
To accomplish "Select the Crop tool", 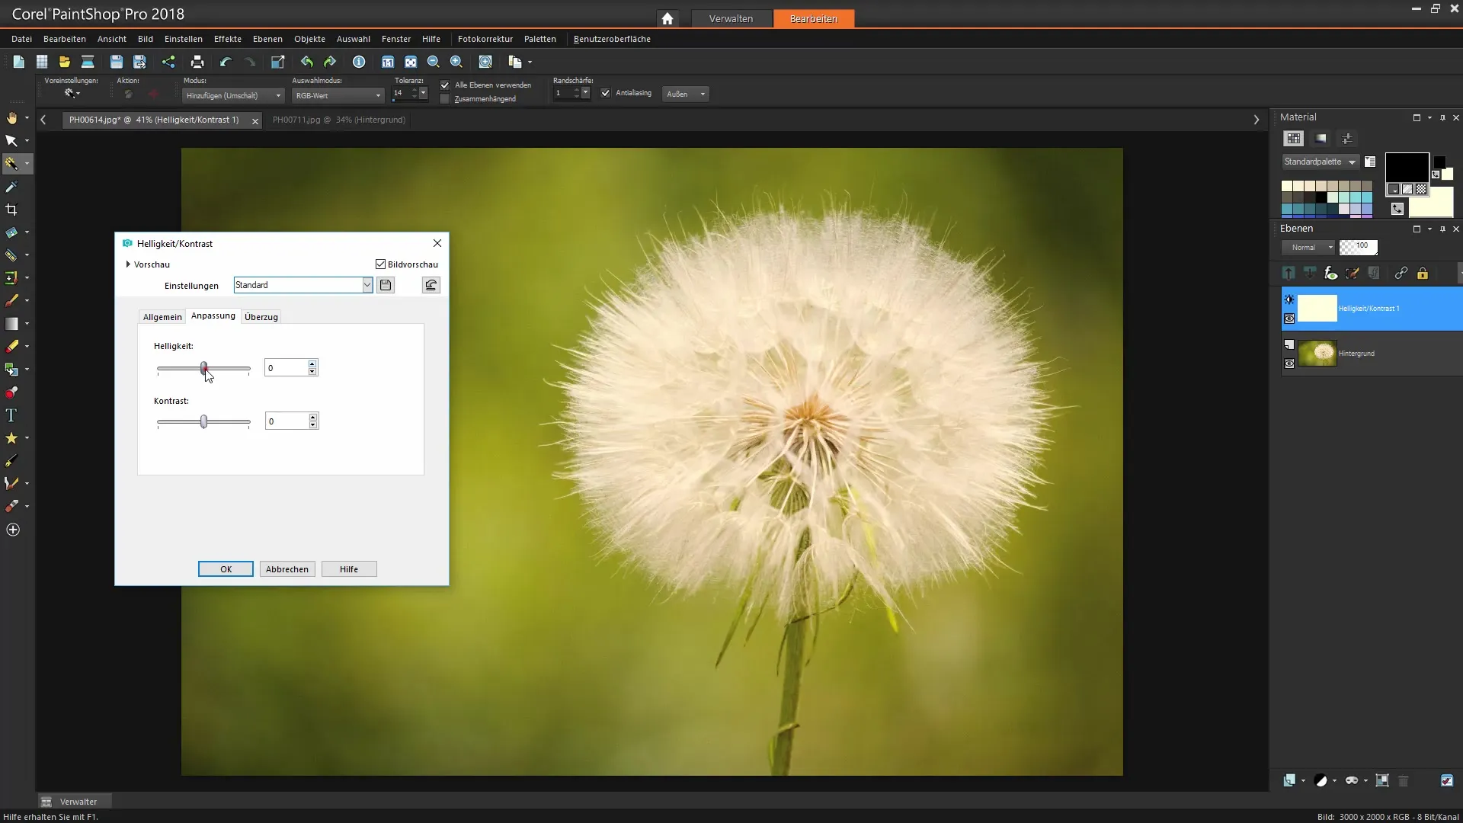I will point(11,210).
